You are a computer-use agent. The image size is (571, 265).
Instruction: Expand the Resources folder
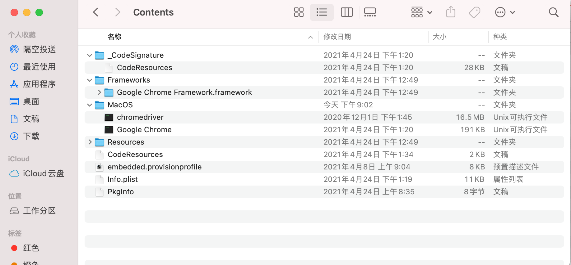pos(90,142)
